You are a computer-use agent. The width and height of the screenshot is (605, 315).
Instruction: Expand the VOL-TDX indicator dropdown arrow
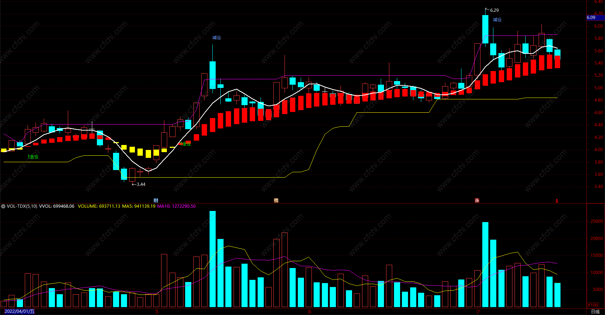tap(3, 206)
